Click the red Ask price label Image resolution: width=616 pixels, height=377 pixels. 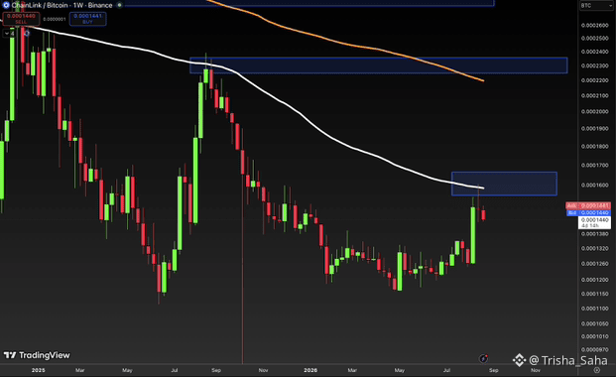[x=588, y=205]
